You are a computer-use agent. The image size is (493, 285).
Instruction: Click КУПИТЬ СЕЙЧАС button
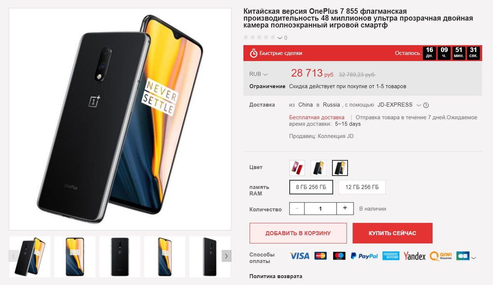click(x=392, y=233)
